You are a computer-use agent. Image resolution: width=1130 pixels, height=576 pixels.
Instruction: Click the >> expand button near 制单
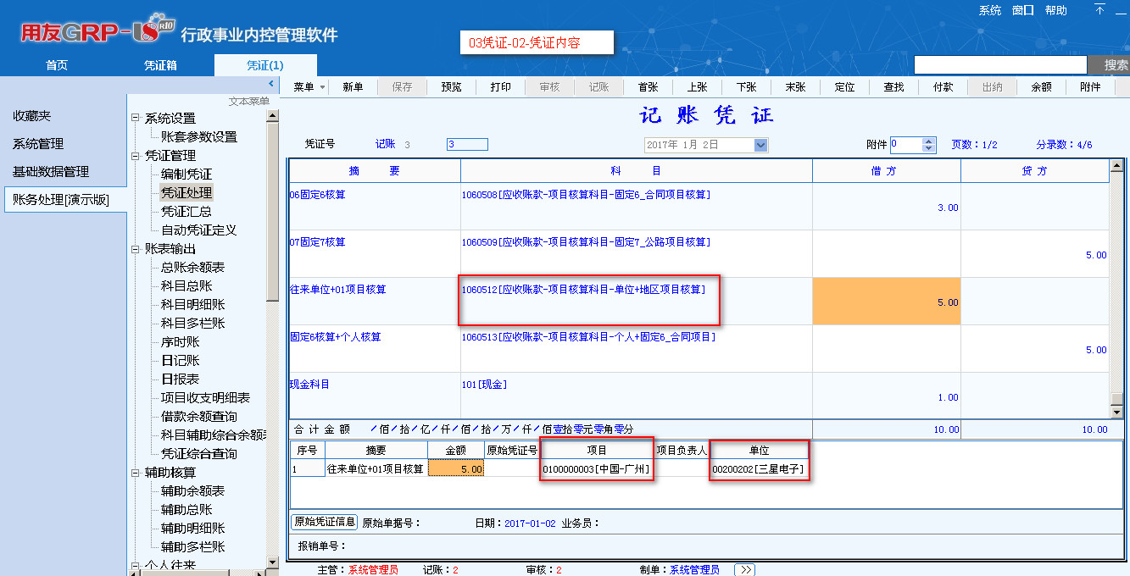coord(744,569)
